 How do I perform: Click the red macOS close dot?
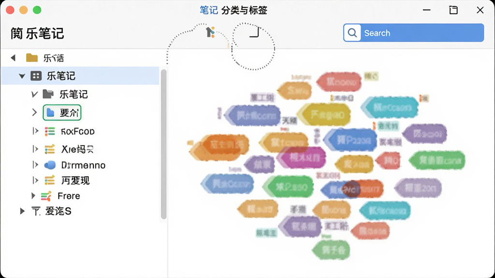(10, 10)
